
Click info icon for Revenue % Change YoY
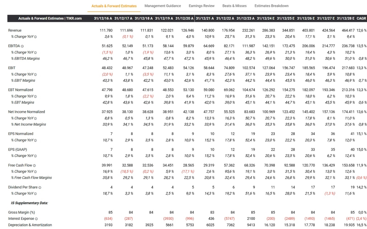[35, 37]
